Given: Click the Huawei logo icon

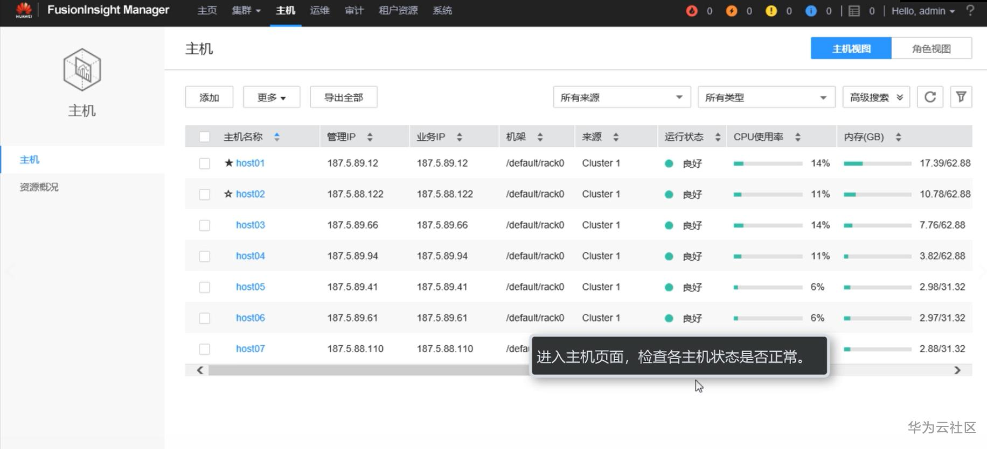Looking at the screenshot, I should tap(24, 10).
